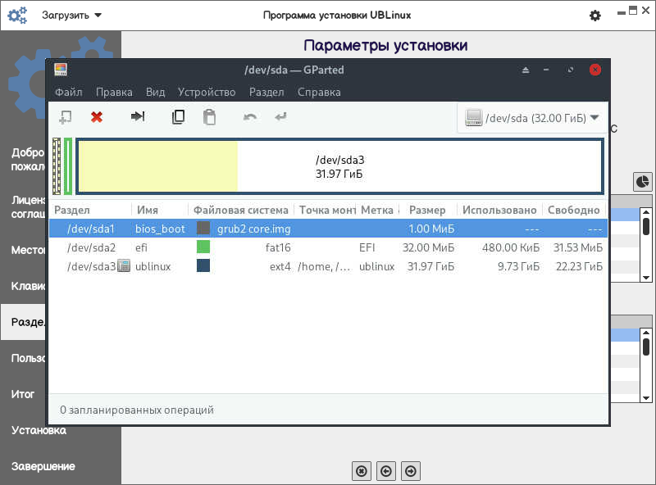Click the dark blue ext4 color swatch
The height and width of the screenshot is (485, 656).
(203, 266)
